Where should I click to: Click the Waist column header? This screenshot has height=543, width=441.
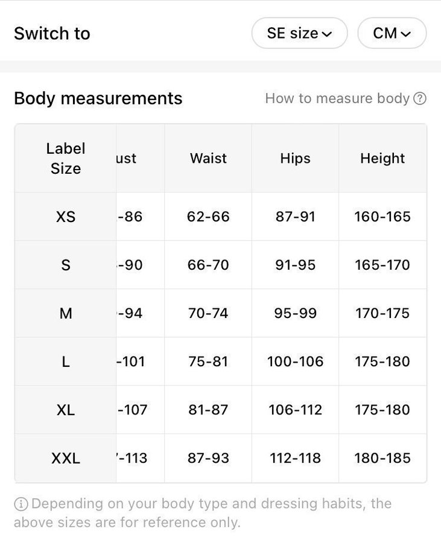208,158
